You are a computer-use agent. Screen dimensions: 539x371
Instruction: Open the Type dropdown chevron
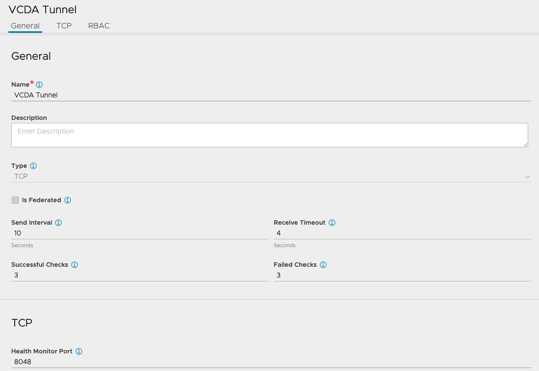tap(527, 177)
